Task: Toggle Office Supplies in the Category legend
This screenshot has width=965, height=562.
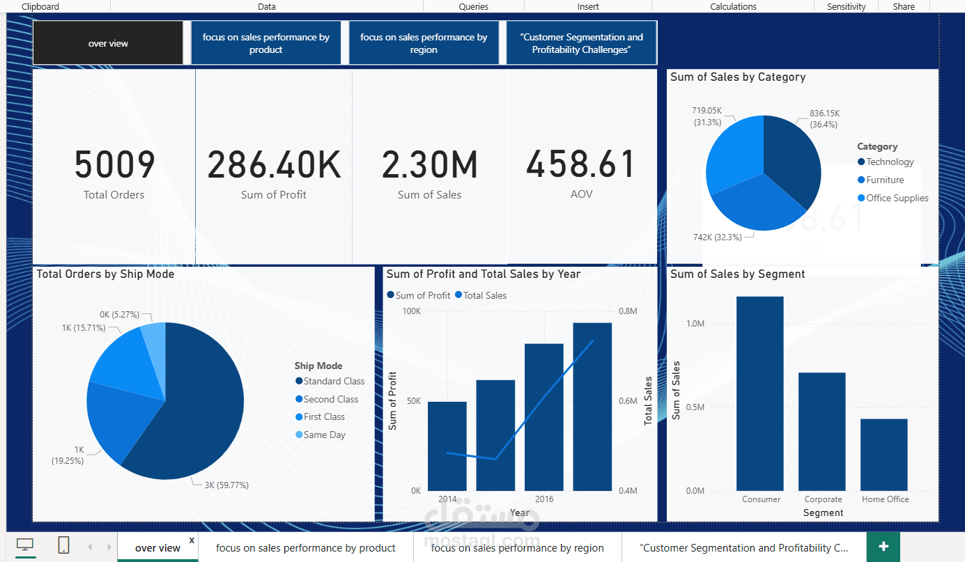Action: coord(863,198)
